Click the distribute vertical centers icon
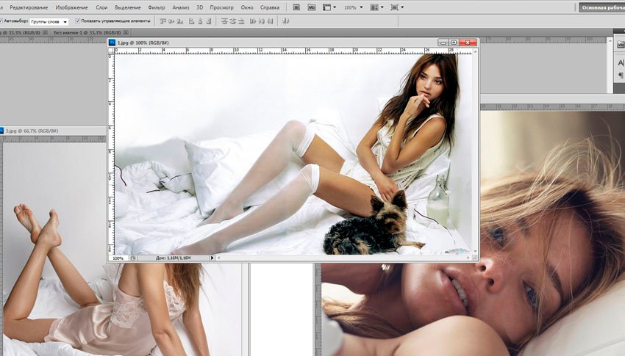Image resolution: width=625 pixels, height=356 pixels. (233, 21)
